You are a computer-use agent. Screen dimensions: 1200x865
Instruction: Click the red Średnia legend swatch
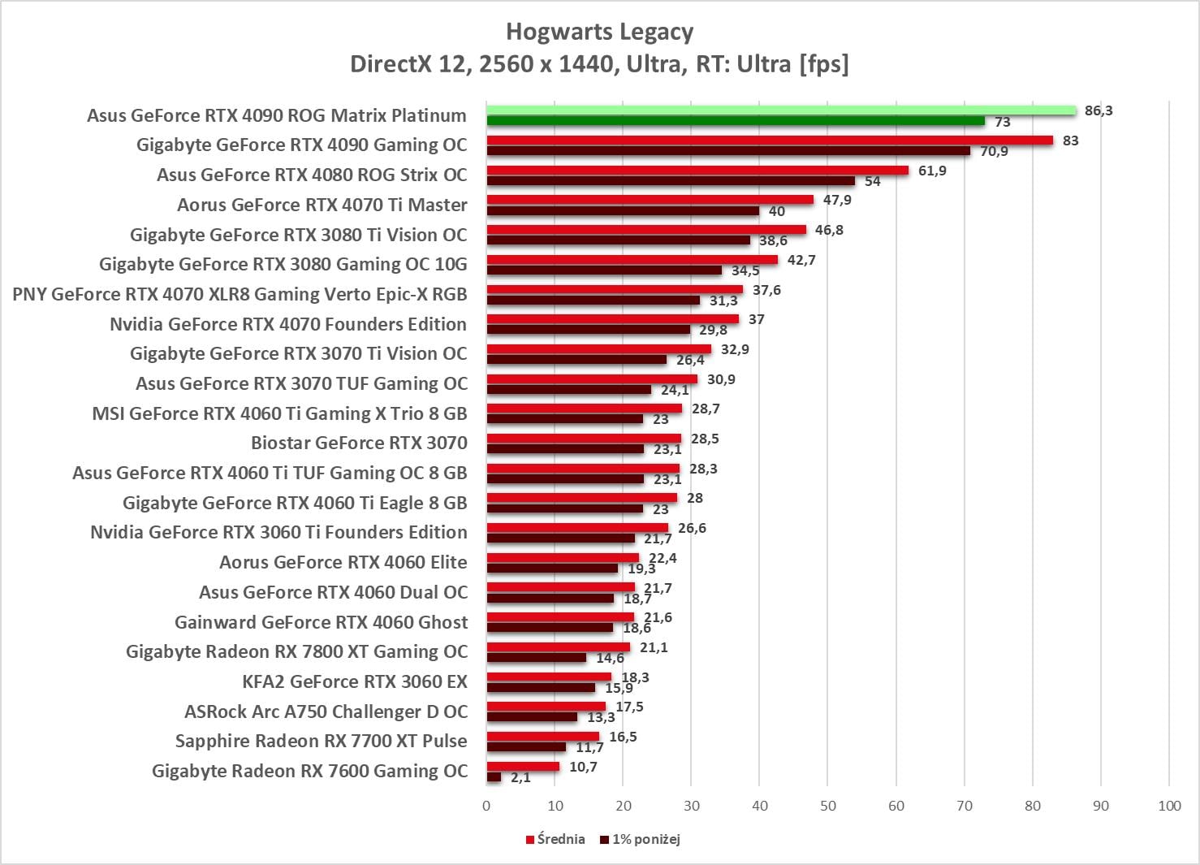click(530, 839)
